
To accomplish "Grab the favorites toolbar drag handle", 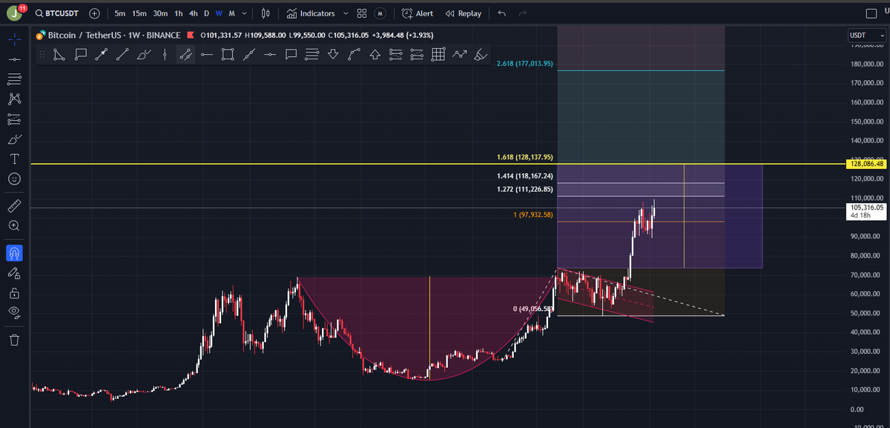I will click(x=42, y=54).
